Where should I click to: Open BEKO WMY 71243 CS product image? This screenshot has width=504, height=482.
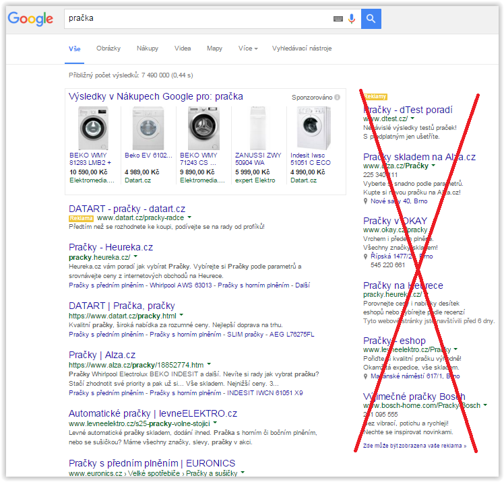point(203,128)
